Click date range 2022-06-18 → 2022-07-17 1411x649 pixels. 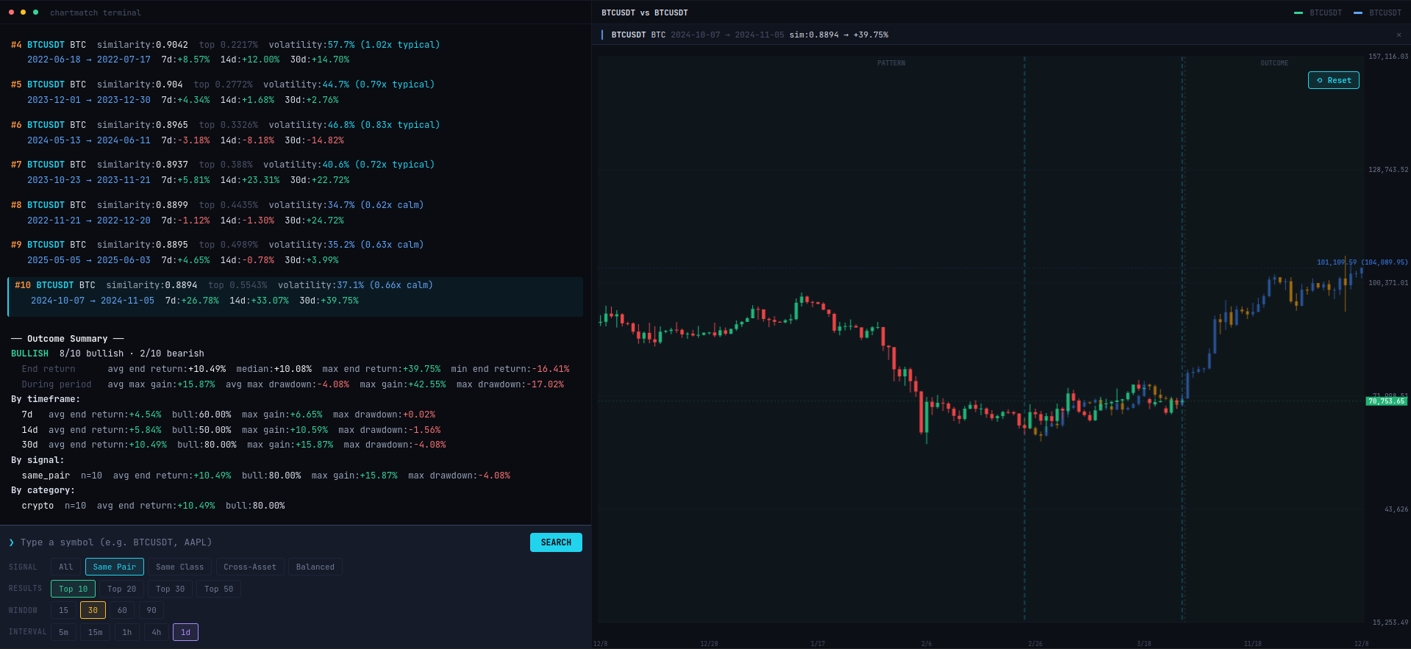click(89, 60)
